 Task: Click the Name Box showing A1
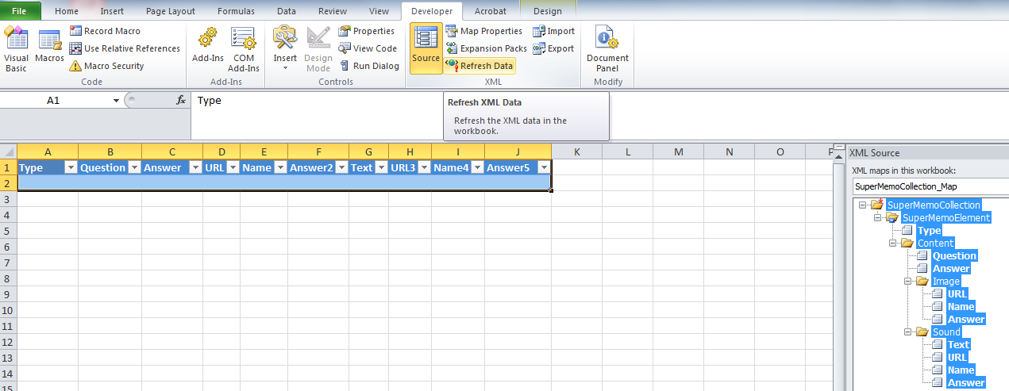(x=54, y=101)
